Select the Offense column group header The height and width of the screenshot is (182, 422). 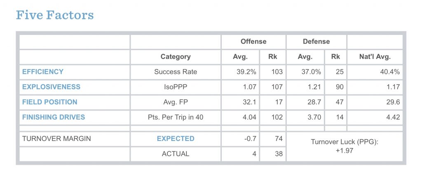click(253, 41)
